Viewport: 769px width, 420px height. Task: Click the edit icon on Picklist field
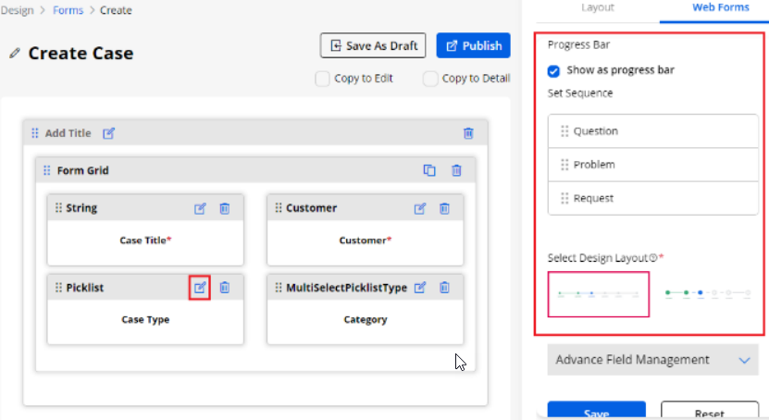point(200,288)
